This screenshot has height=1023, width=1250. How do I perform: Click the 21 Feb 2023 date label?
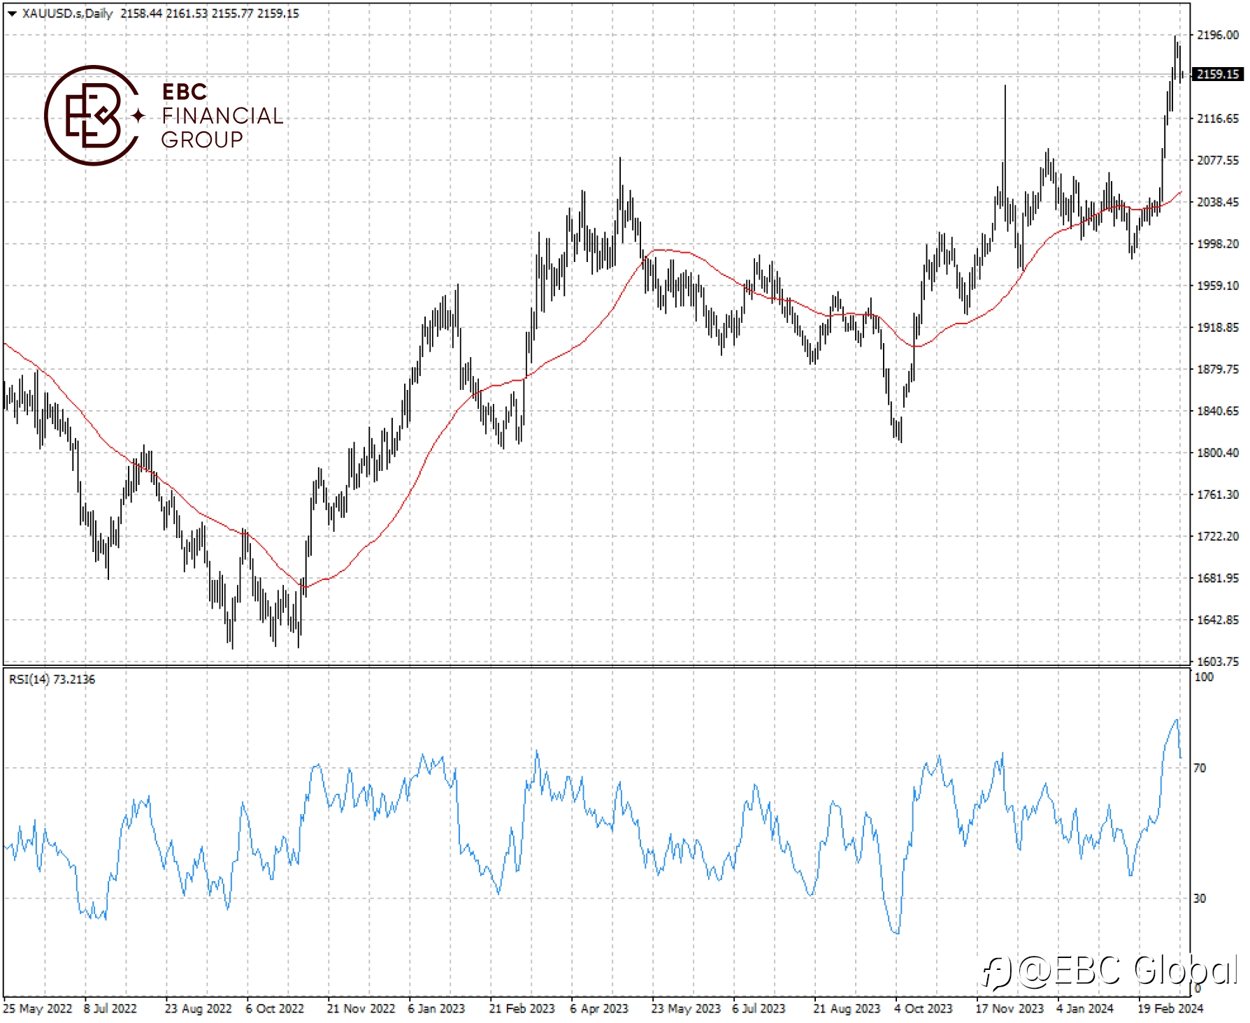pos(522,1008)
